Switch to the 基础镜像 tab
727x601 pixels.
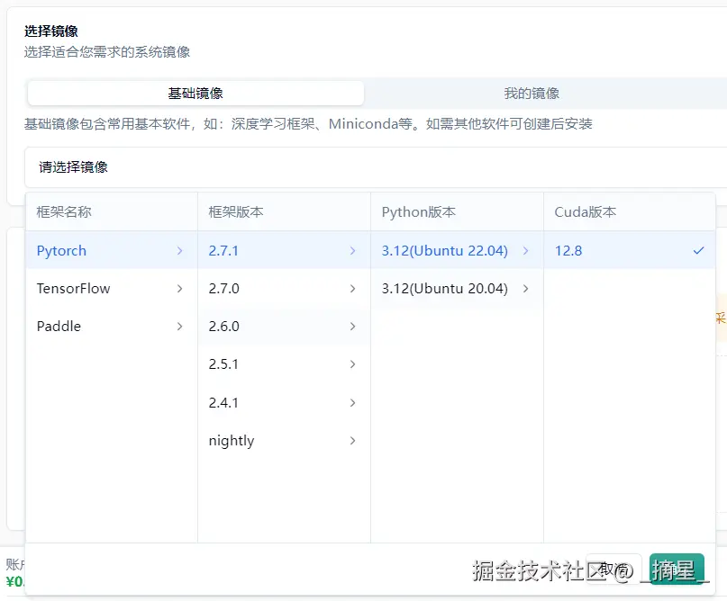(195, 94)
